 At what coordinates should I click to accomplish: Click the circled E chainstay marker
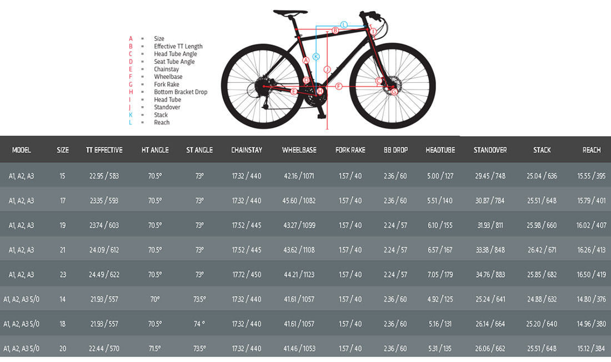click(293, 91)
